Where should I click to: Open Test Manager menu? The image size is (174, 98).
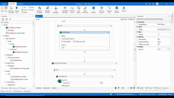[56, 10]
